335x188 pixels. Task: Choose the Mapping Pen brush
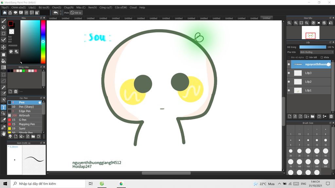coord(25,124)
